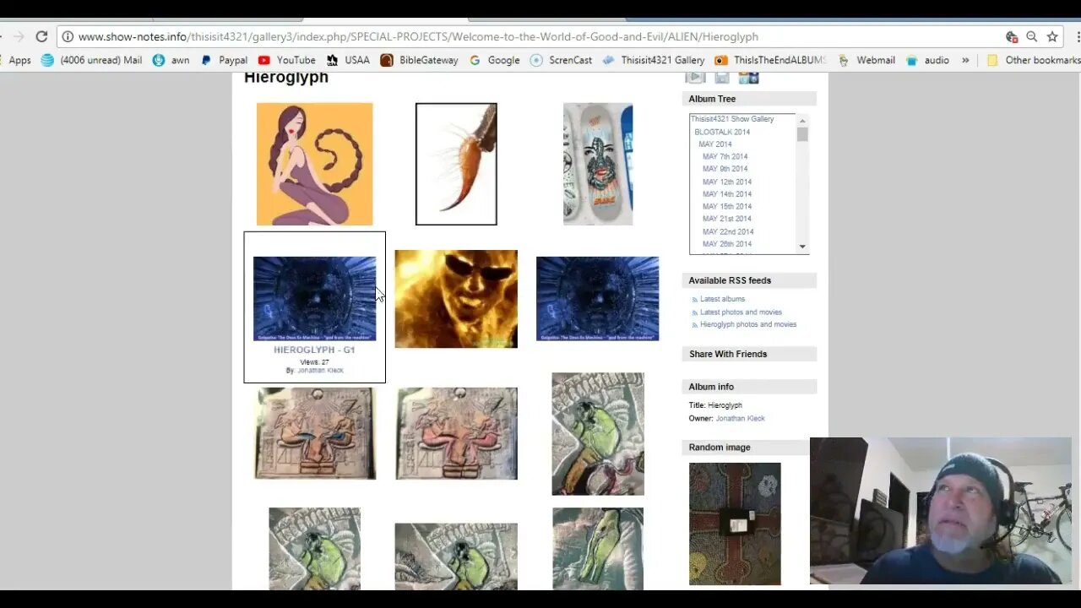
Task: Open the Paypal bookmark
Action: 224,60
